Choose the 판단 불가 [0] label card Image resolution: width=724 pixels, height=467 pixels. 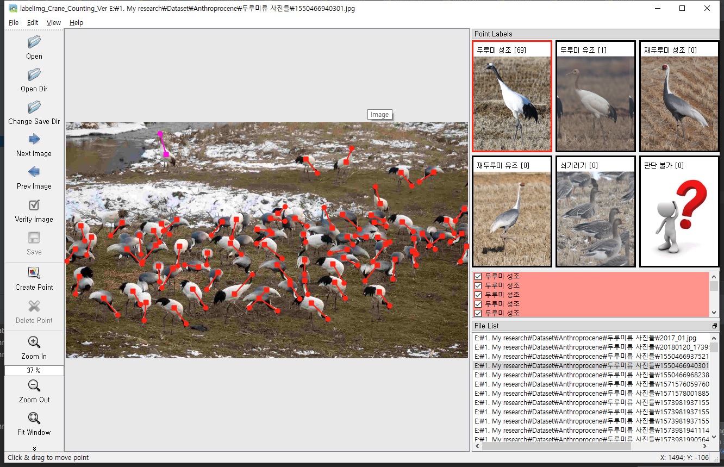[679, 211]
